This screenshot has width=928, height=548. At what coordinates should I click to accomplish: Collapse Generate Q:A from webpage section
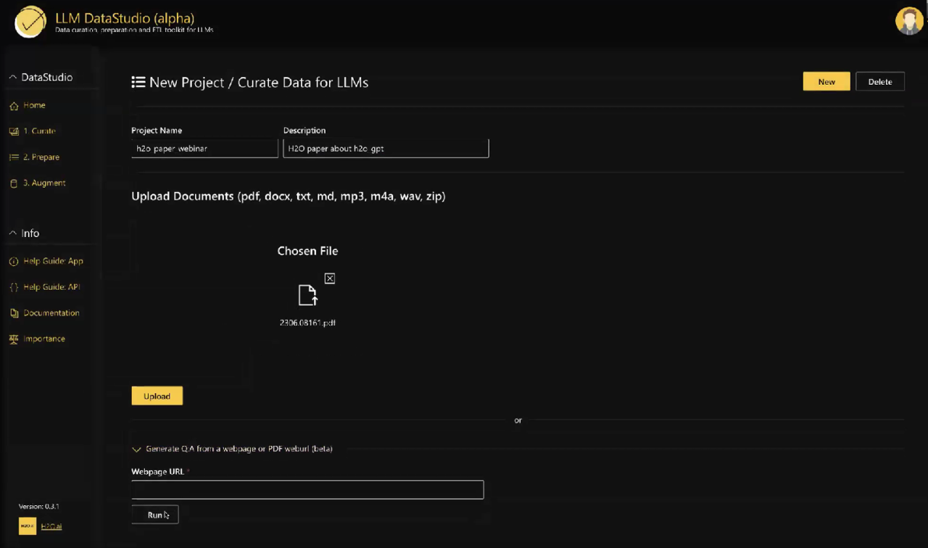click(136, 449)
